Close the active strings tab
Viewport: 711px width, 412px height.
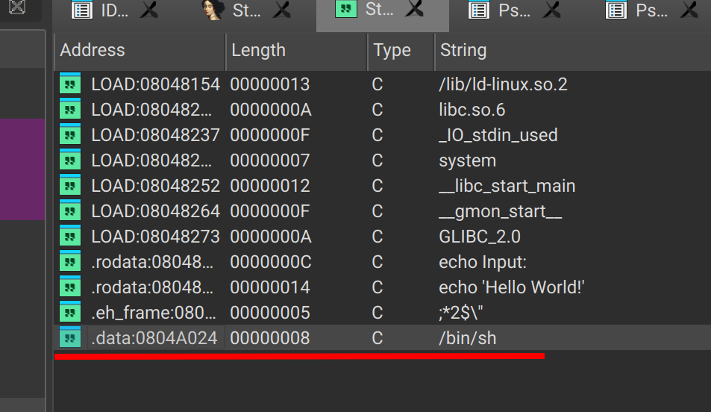[416, 10]
